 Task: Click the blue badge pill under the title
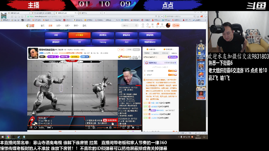[x=85, y=57]
